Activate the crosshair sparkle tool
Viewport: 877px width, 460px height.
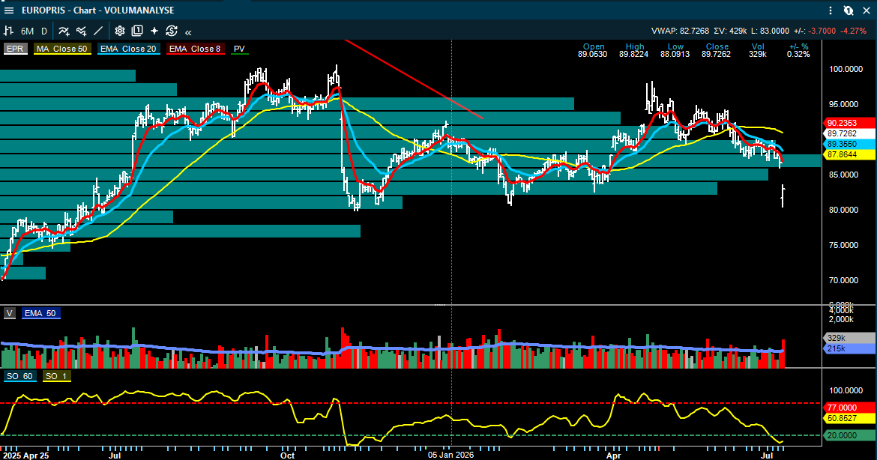(154, 31)
